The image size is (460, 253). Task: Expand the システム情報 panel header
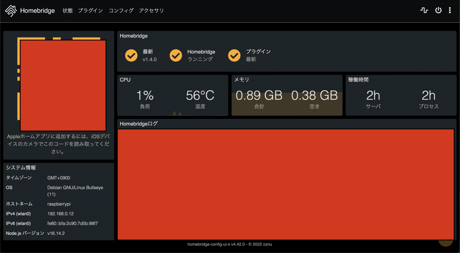pyautogui.click(x=21, y=168)
